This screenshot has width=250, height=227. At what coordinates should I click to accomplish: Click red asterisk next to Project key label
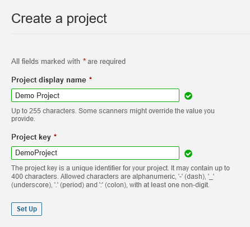coord(55,136)
